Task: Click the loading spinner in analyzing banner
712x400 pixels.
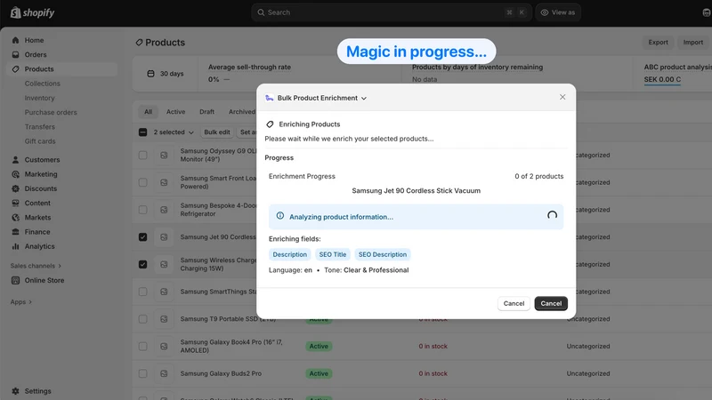Action: 552,216
